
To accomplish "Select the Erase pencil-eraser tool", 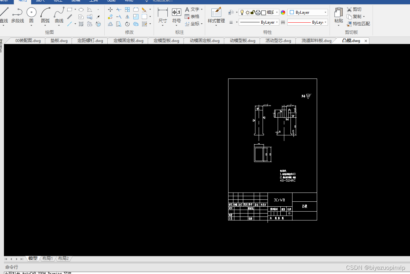I will 144,10.
